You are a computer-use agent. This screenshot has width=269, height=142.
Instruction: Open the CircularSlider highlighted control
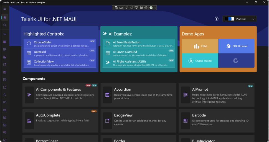pos(60,44)
